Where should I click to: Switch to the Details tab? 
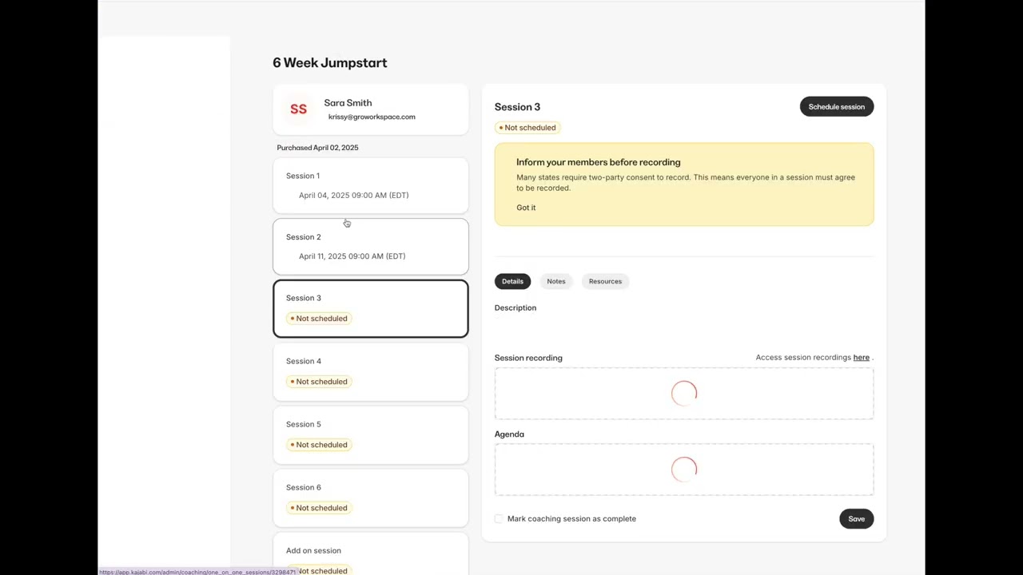(512, 281)
